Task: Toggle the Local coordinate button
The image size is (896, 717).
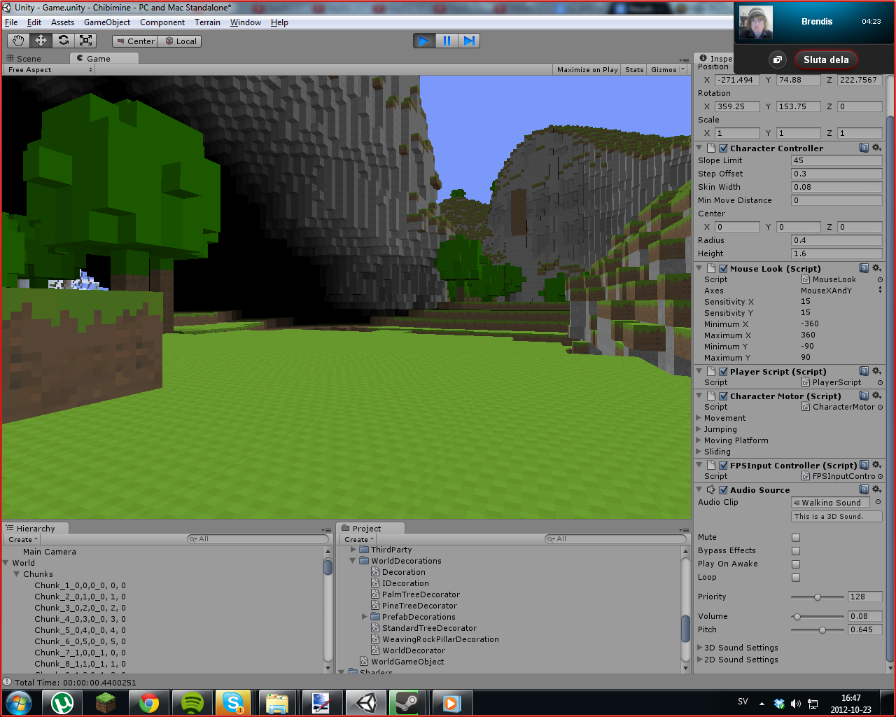Action: click(x=180, y=41)
